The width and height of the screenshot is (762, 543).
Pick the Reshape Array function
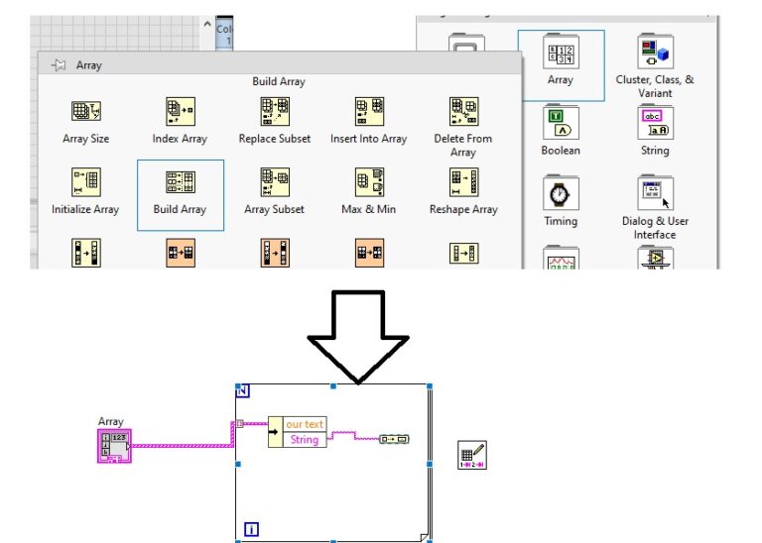click(x=462, y=182)
